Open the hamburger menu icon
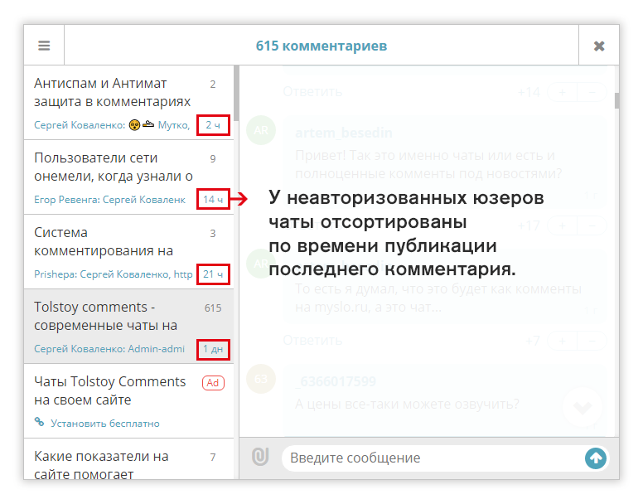Viewport: 643px width, 504px height. pyautogui.click(x=44, y=46)
